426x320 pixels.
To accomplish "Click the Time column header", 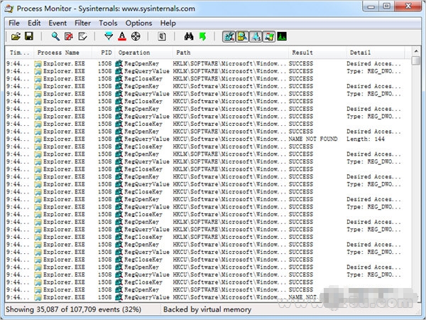I will [19, 53].
